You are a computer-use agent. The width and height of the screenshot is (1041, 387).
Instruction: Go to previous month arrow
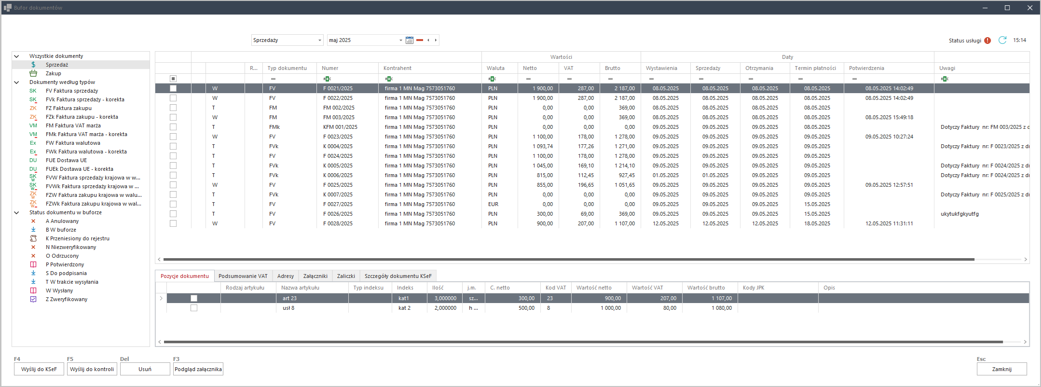click(x=428, y=40)
